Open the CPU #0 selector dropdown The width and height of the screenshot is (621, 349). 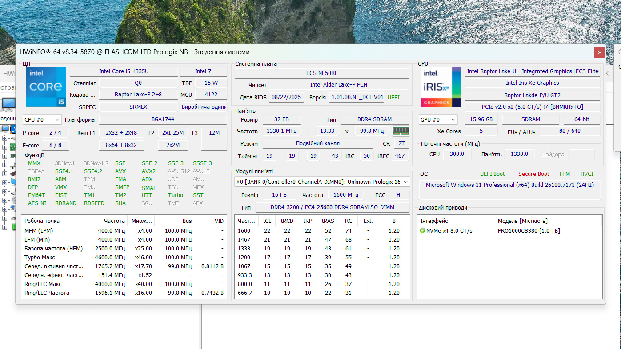point(42,119)
